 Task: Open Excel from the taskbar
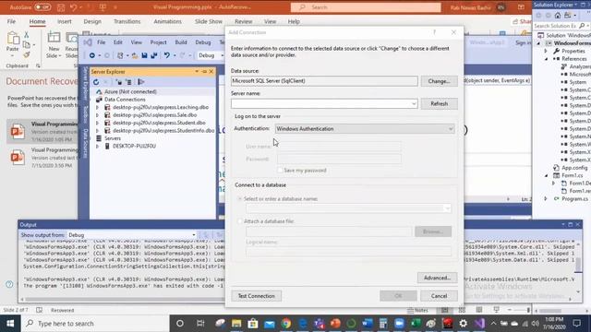pyautogui.click(x=416, y=324)
